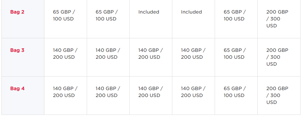Select third 140 GBP cell in Bag 4 row
This screenshot has height=116, width=302.
[x=150, y=92]
